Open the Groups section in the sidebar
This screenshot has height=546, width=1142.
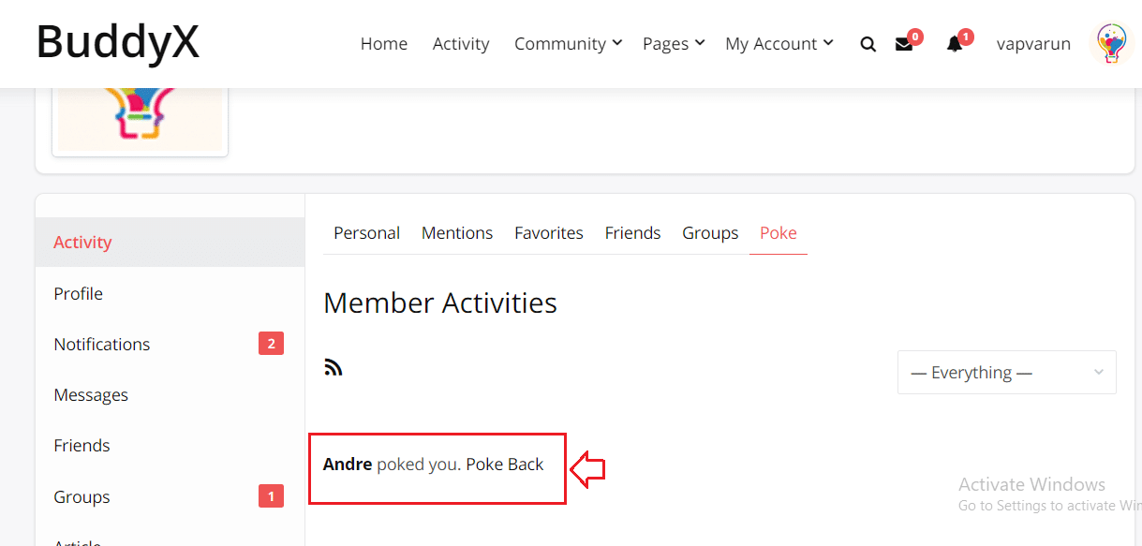pyautogui.click(x=82, y=496)
